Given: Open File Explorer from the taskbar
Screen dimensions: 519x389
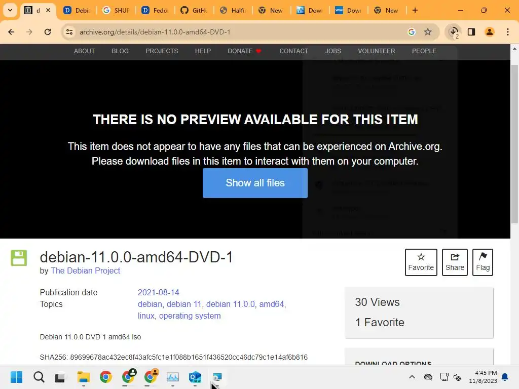Looking at the screenshot, I should (x=84, y=377).
